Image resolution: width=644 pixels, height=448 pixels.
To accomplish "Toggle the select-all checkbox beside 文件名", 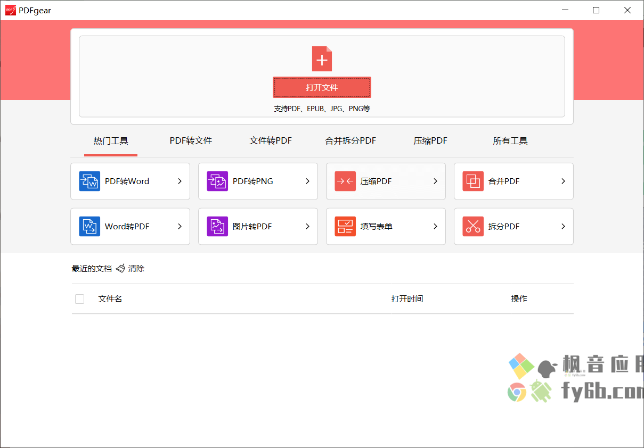I will (80, 299).
